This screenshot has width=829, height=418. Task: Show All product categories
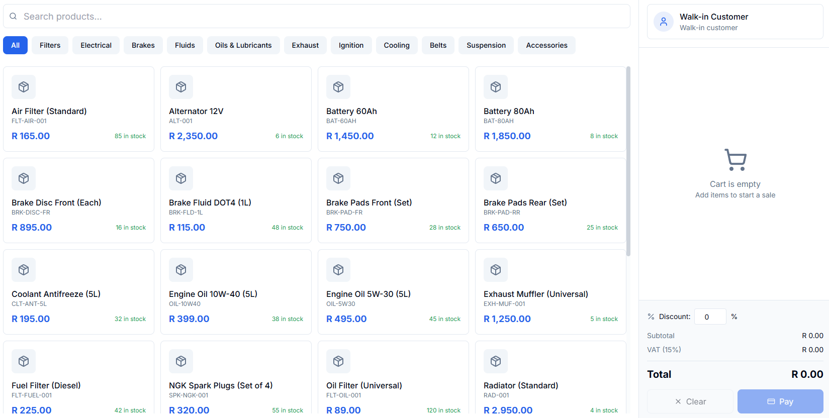pyautogui.click(x=16, y=45)
